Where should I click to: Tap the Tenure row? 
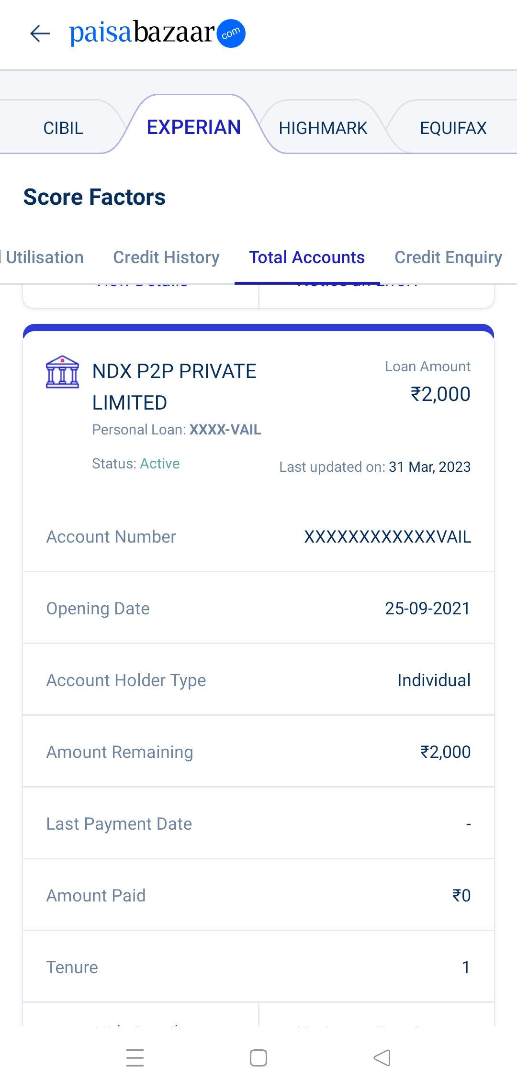tap(258, 967)
